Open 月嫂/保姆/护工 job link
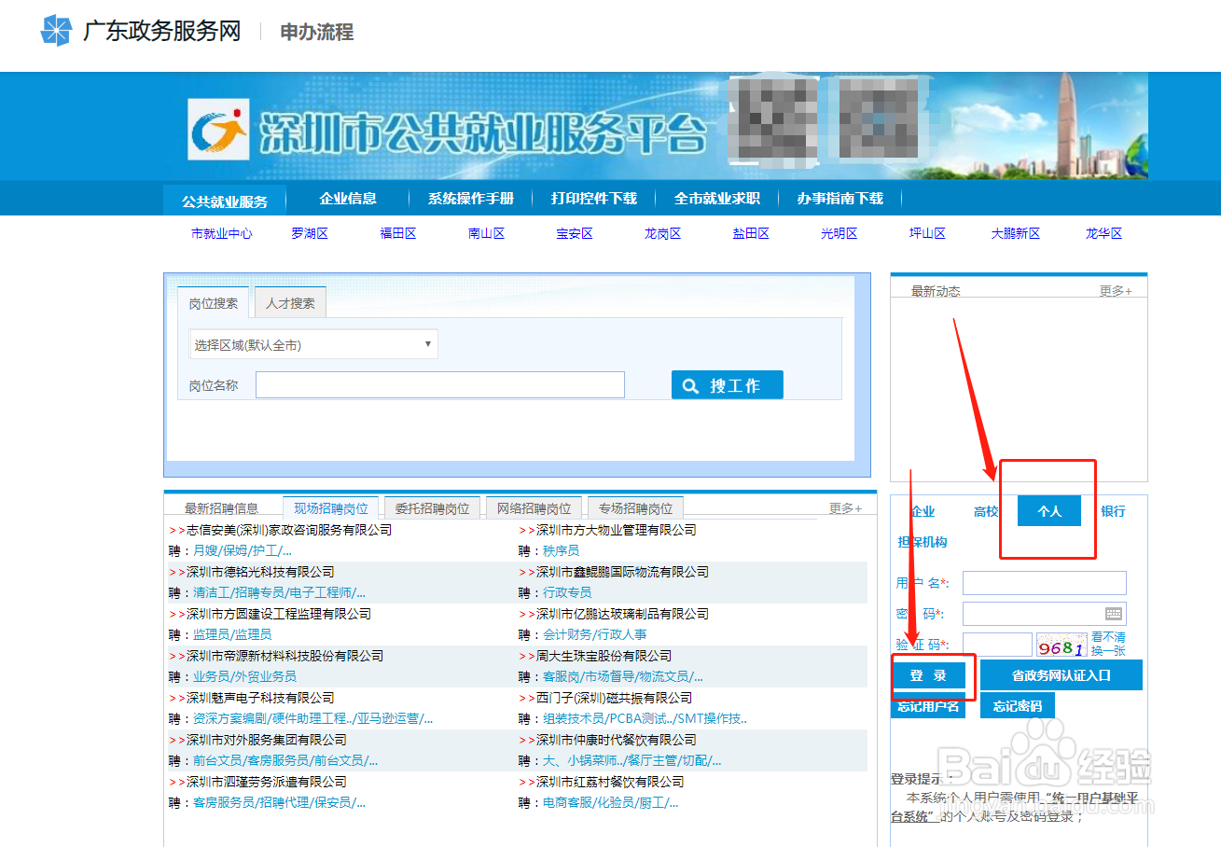Screen dimensions: 1221x847 point(242,551)
